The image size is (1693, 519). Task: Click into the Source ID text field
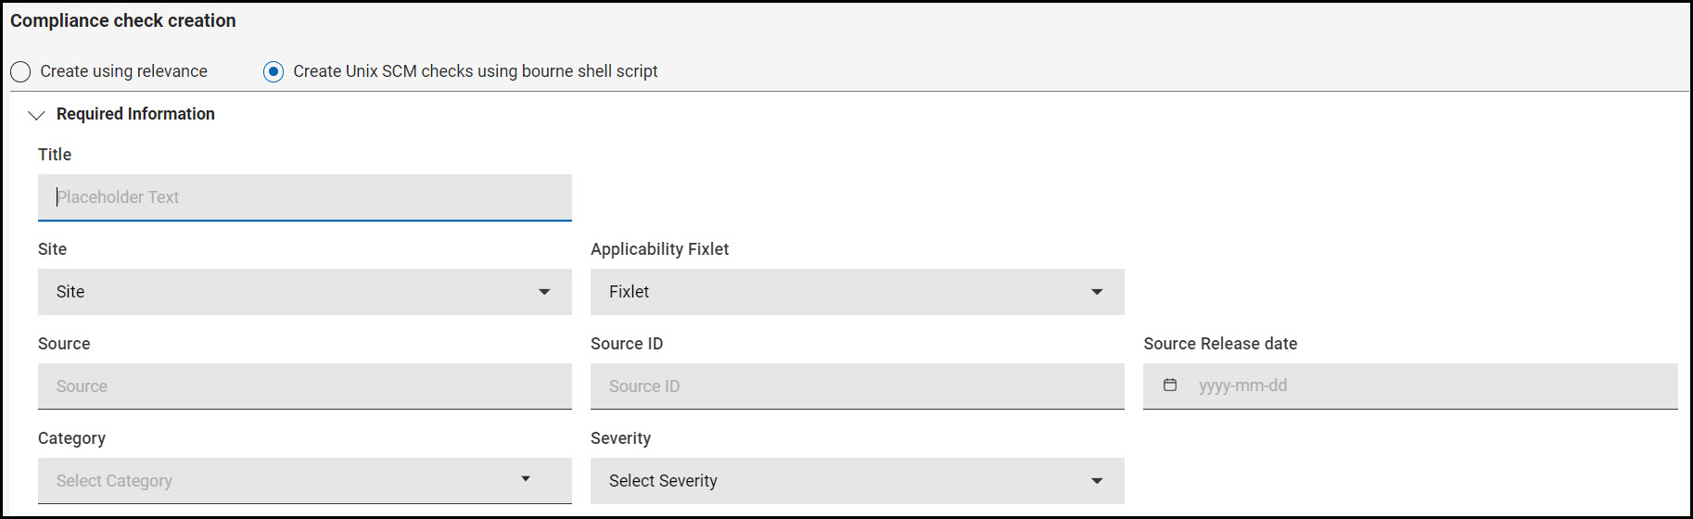[x=857, y=386]
